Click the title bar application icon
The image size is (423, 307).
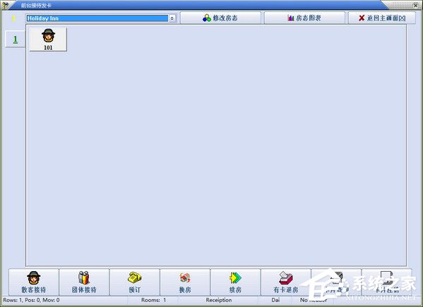tap(5, 5)
